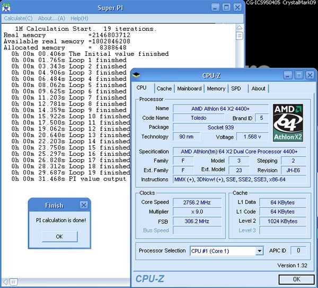Click the Real memory value 2146803712
The width and height of the screenshot is (318, 288).
pos(111,35)
